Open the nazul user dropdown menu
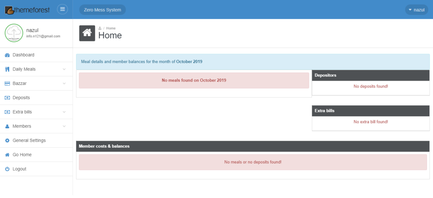This screenshot has height=198, width=433. tap(416, 10)
